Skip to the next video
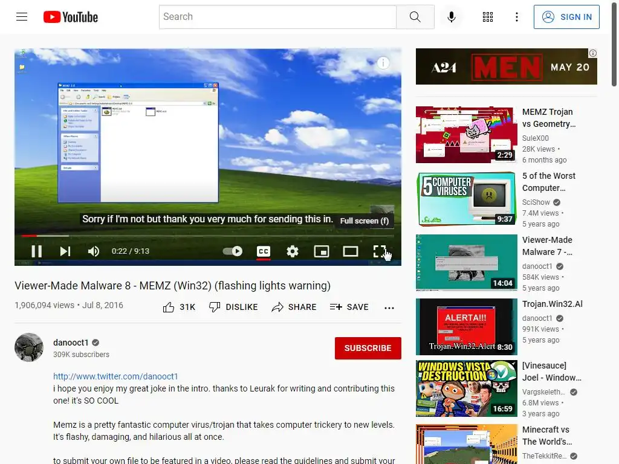 tap(65, 251)
